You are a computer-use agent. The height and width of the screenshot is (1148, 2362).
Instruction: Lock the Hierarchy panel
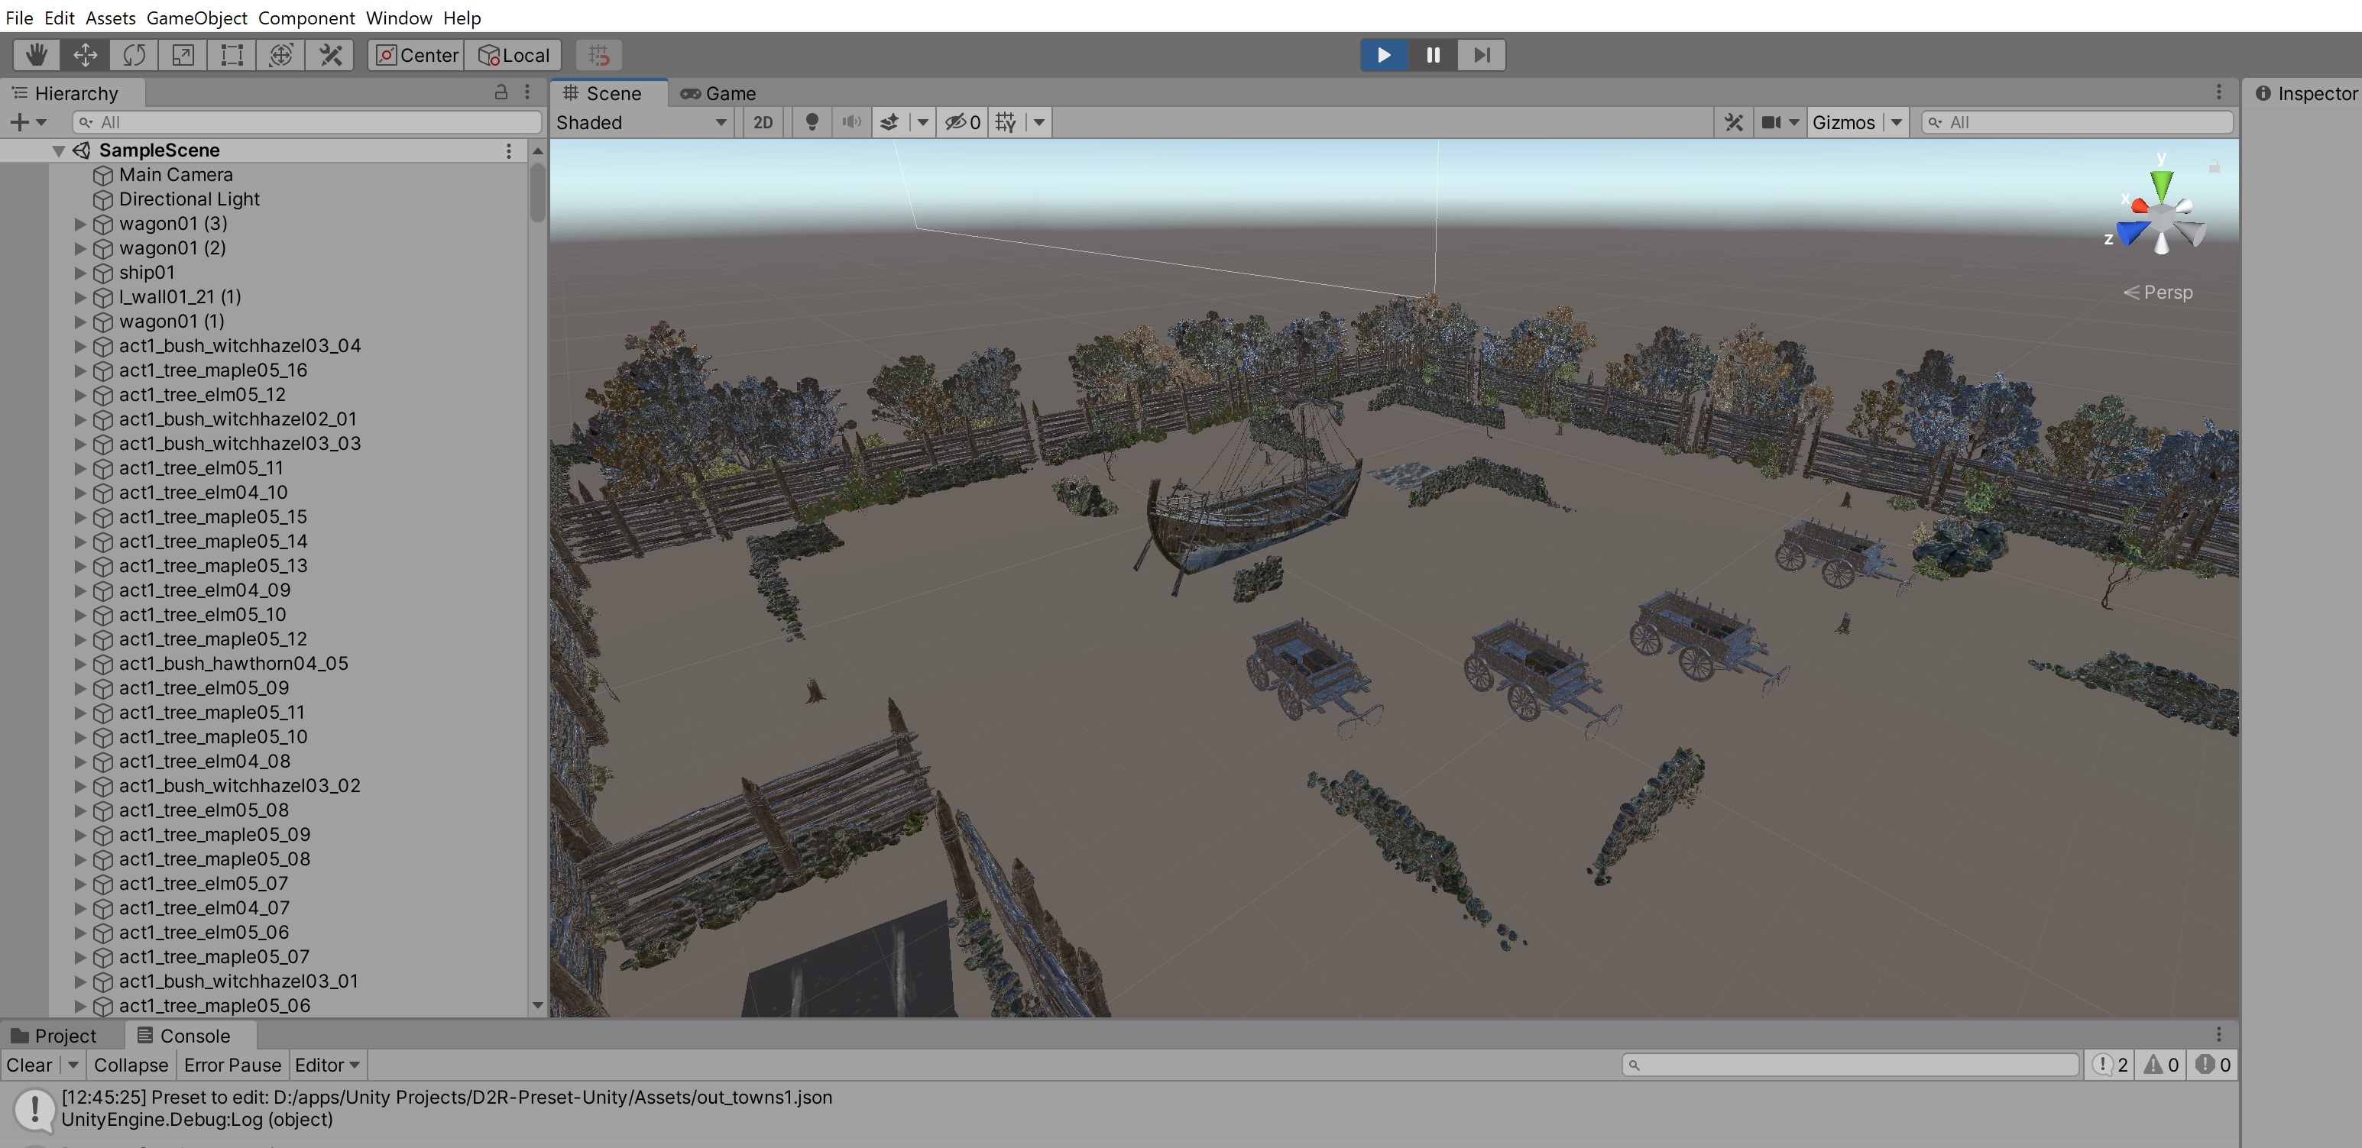tap(501, 92)
